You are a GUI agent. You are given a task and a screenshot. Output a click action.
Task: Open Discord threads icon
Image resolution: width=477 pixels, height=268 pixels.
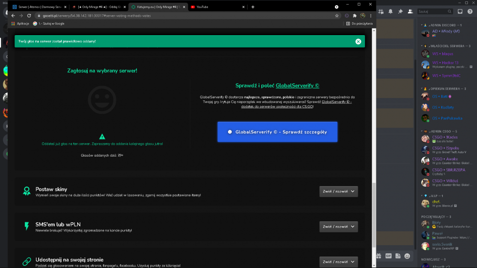pyautogui.click(x=381, y=11)
